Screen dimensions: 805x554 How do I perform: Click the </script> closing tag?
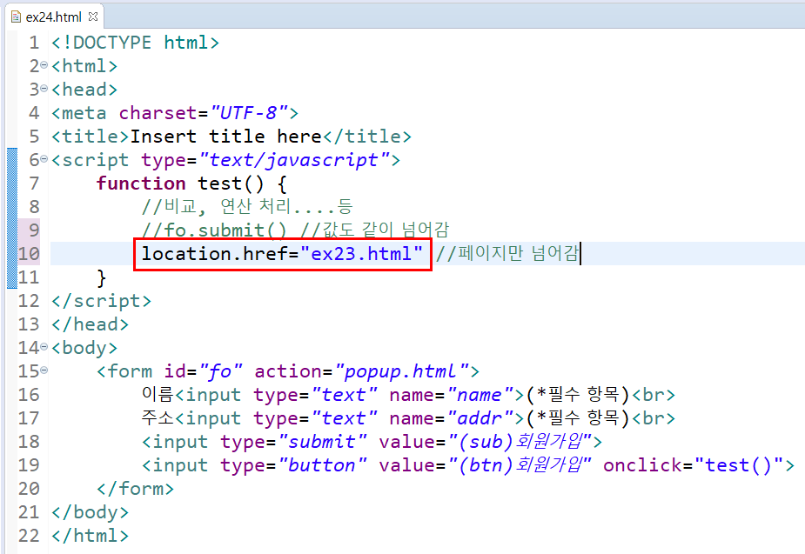[101, 301]
